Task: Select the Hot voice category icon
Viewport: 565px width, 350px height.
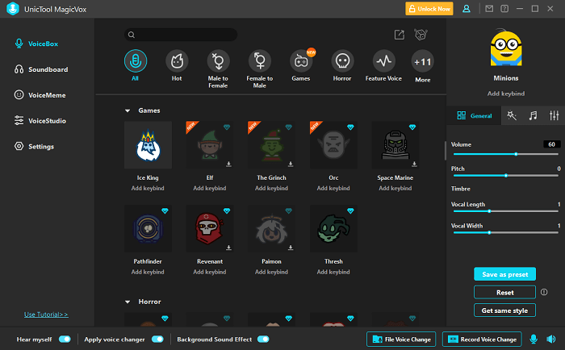Action: point(177,61)
